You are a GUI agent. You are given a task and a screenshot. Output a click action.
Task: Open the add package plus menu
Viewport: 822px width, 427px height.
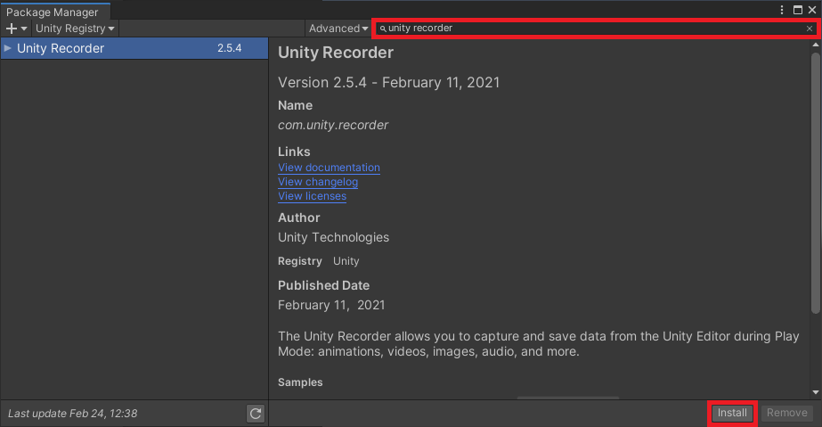pos(16,29)
